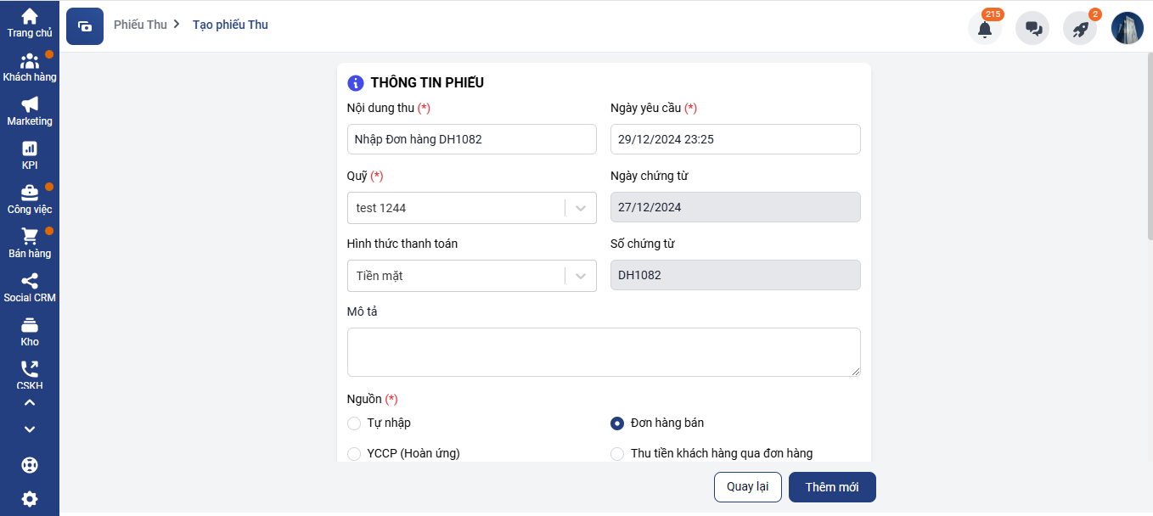Expand the Quỹ dropdown
Viewport: 1153px width, 516px height.
tap(581, 208)
